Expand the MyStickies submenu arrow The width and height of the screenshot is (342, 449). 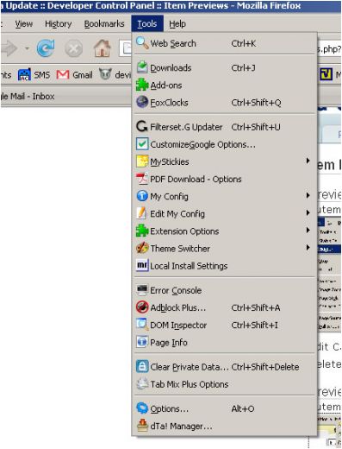(x=308, y=161)
